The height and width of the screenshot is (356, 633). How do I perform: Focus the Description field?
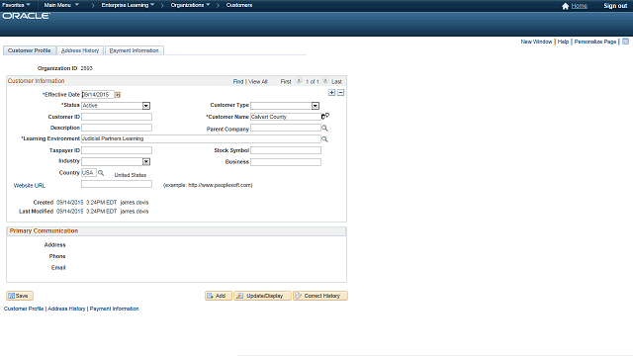click(x=117, y=128)
